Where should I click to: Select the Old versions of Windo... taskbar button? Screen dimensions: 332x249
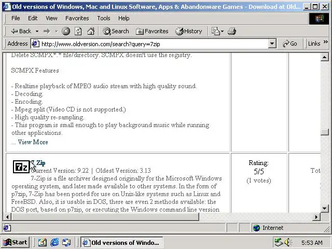coord(121,242)
